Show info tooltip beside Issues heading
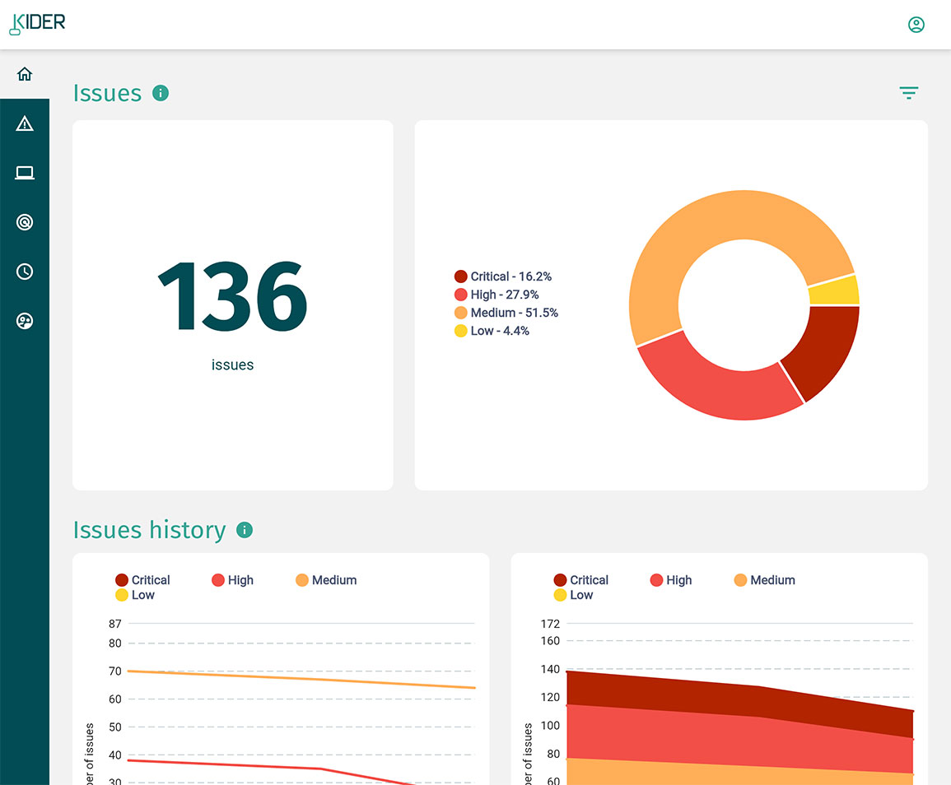 point(161,93)
